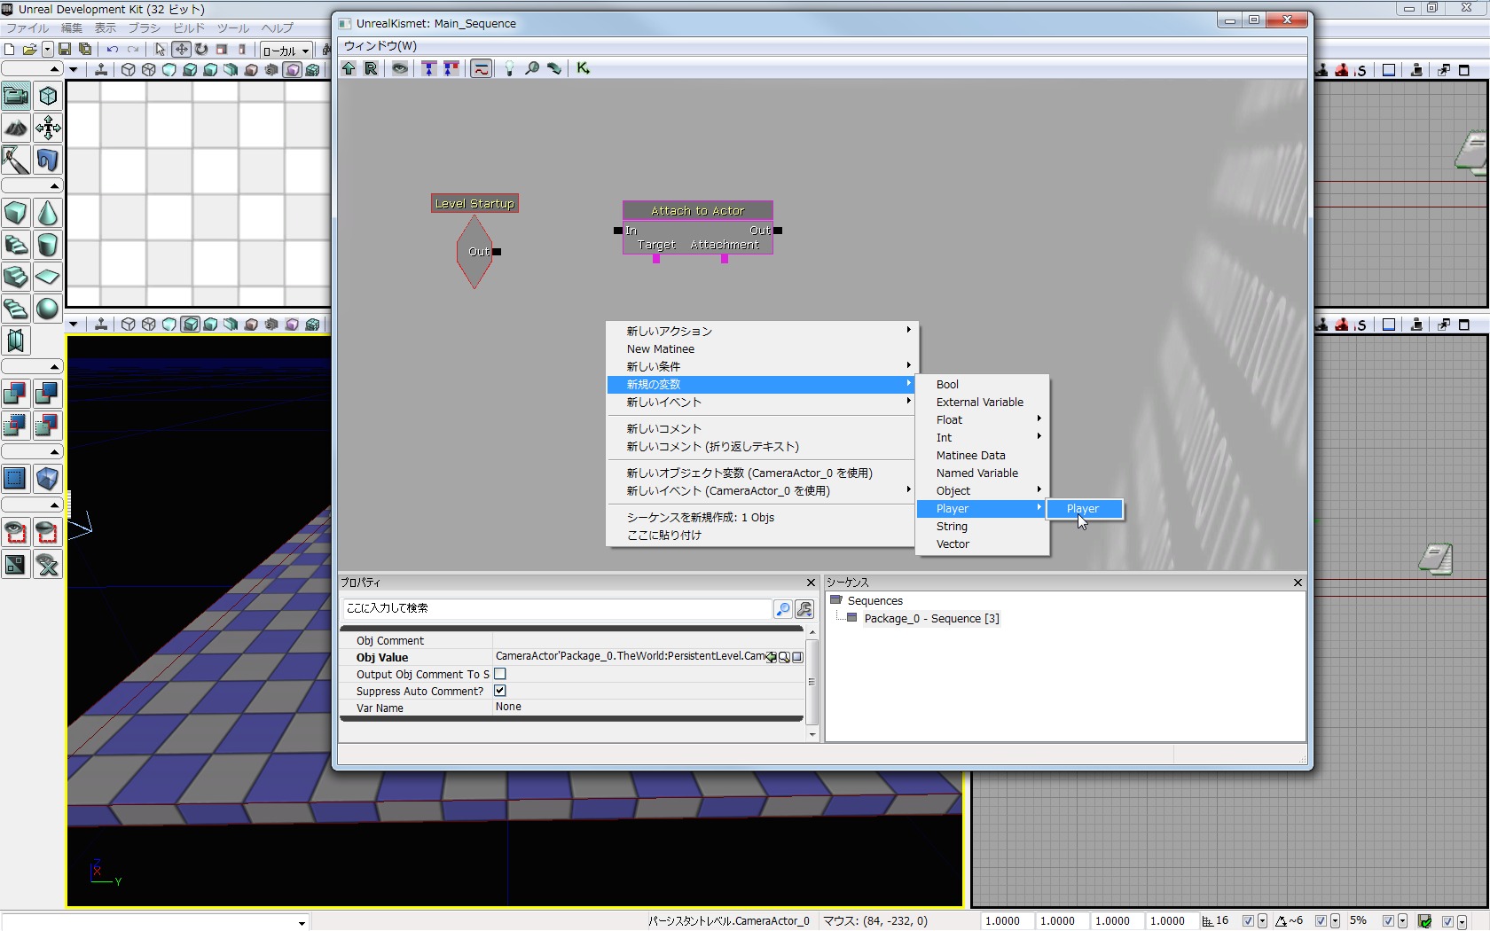1490x931 pixels.
Task: Click the Attach to Actor node title
Action: [x=697, y=210]
